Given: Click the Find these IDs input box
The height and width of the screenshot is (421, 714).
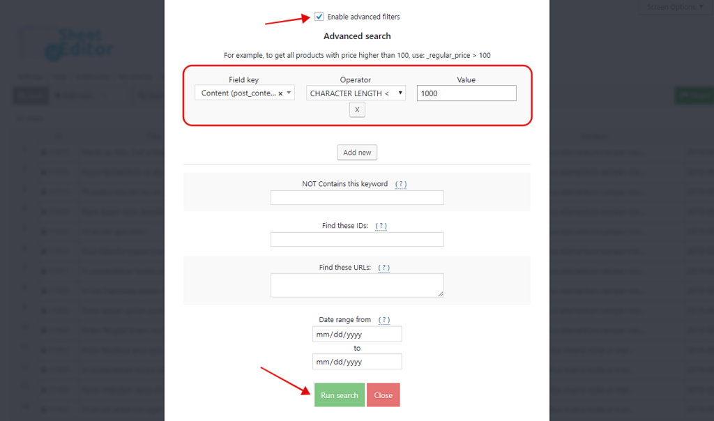Looking at the screenshot, I should coord(357,239).
